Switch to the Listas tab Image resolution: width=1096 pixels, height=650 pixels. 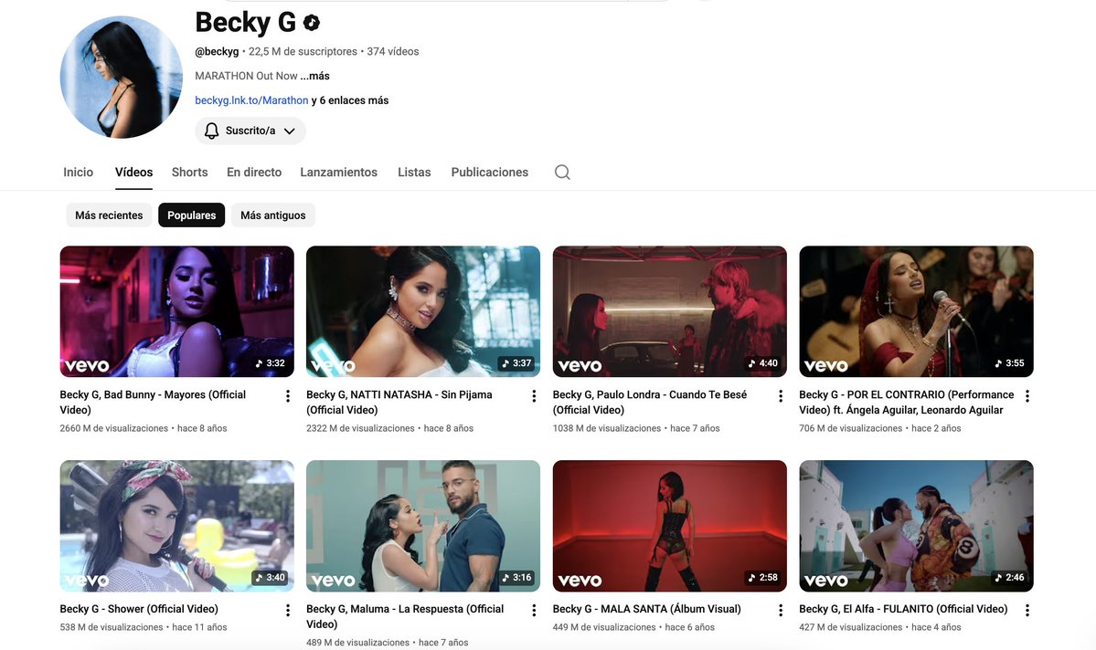click(414, 172)
